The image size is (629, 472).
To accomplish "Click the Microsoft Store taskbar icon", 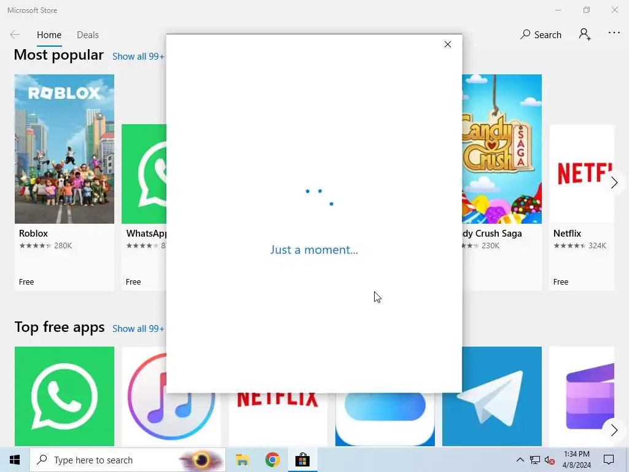I will pos(302,460).
